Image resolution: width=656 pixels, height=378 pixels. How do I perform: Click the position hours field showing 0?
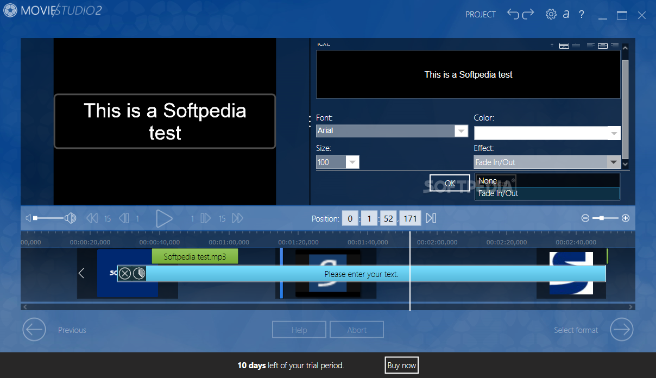pos(350,219)
